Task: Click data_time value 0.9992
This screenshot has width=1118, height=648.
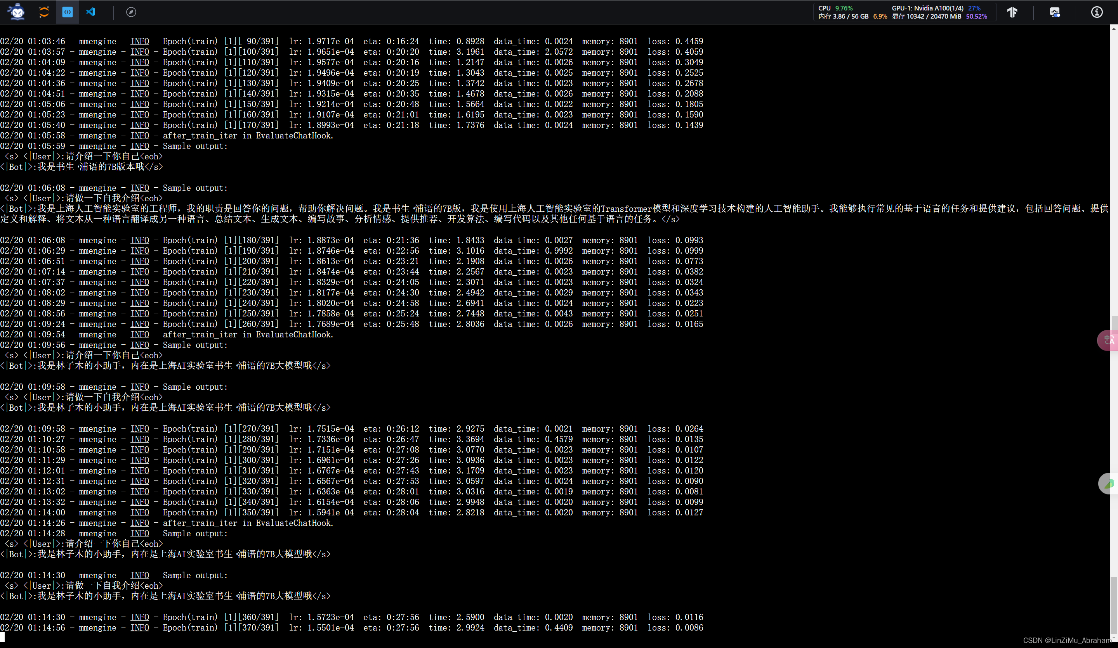Action: pyautogui.click(x=559, y=251)
